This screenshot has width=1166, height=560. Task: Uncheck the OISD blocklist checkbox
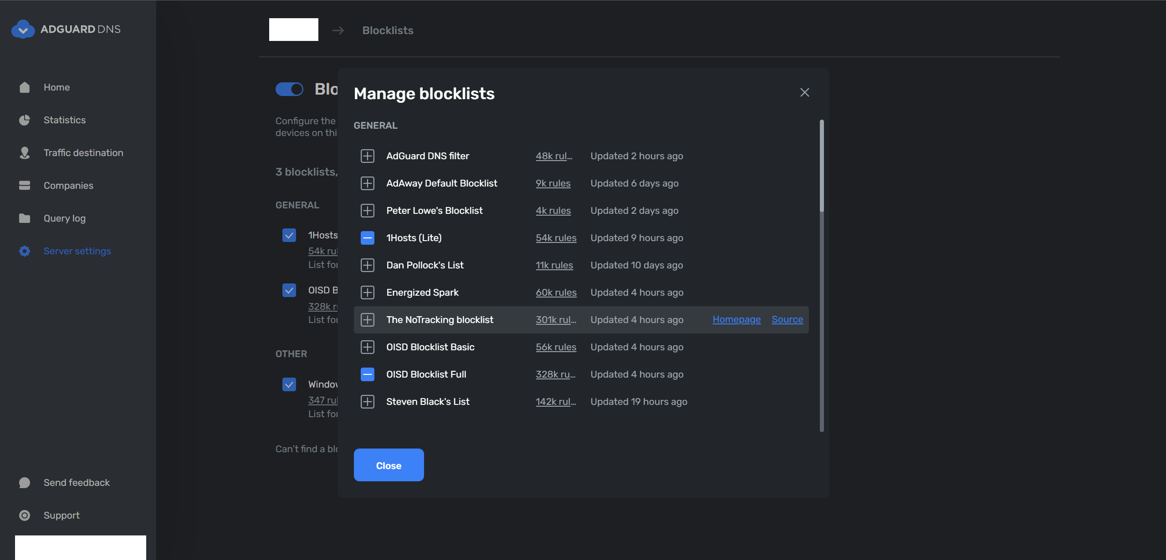[289, 290]
